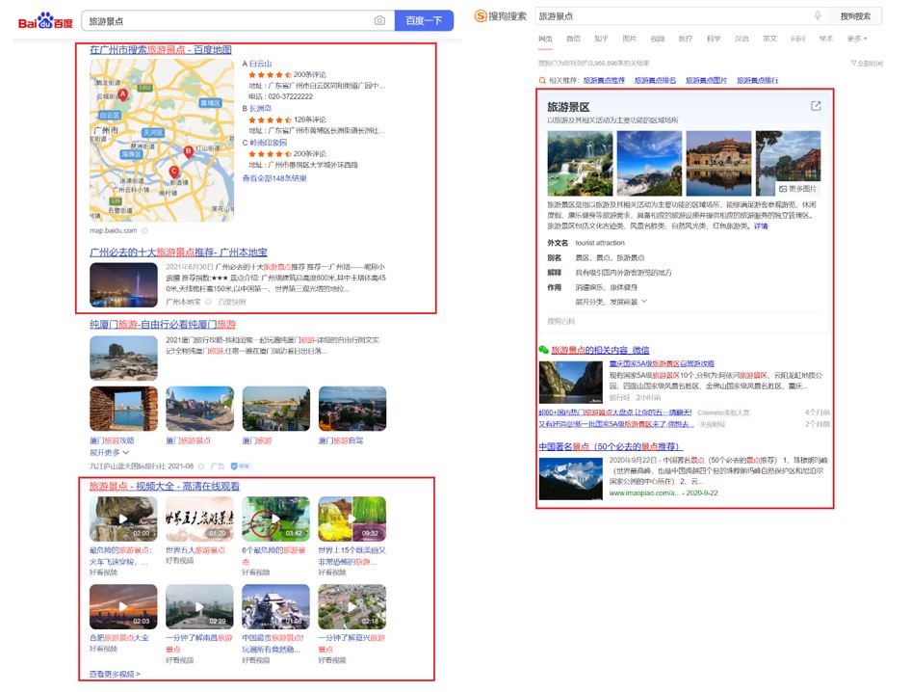Open 广州必去的十大旅游景点推荐 result

coord(178,253)
